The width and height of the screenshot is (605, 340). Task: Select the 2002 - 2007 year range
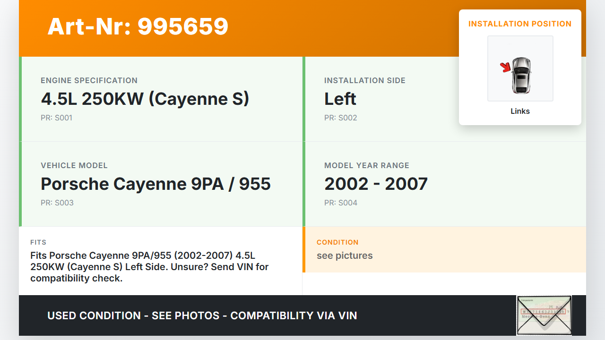(x=376, y=184)
